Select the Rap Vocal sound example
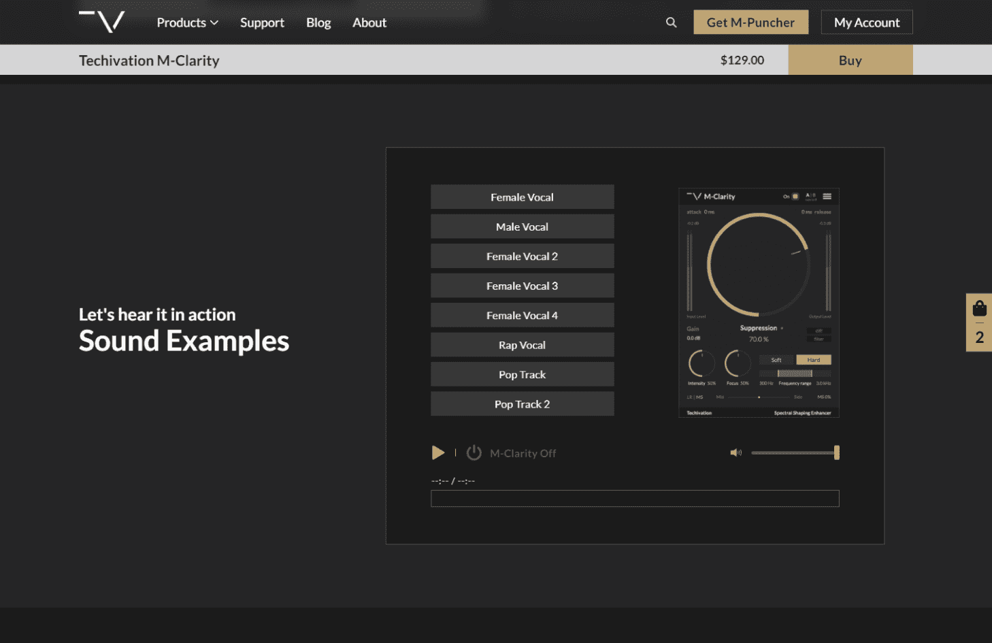The image size is (992, 643). (x=522, y=345)
